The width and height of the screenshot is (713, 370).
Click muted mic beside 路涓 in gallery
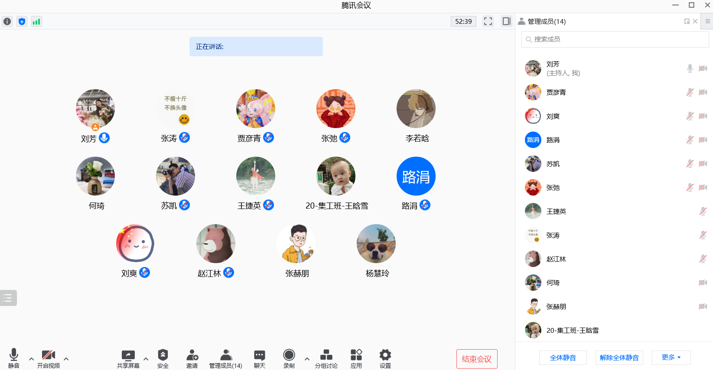coord(425,205)
